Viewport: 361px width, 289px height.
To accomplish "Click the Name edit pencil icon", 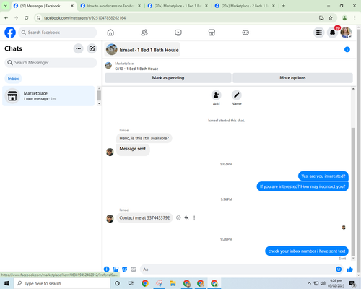I will click(x=237, y=95).
